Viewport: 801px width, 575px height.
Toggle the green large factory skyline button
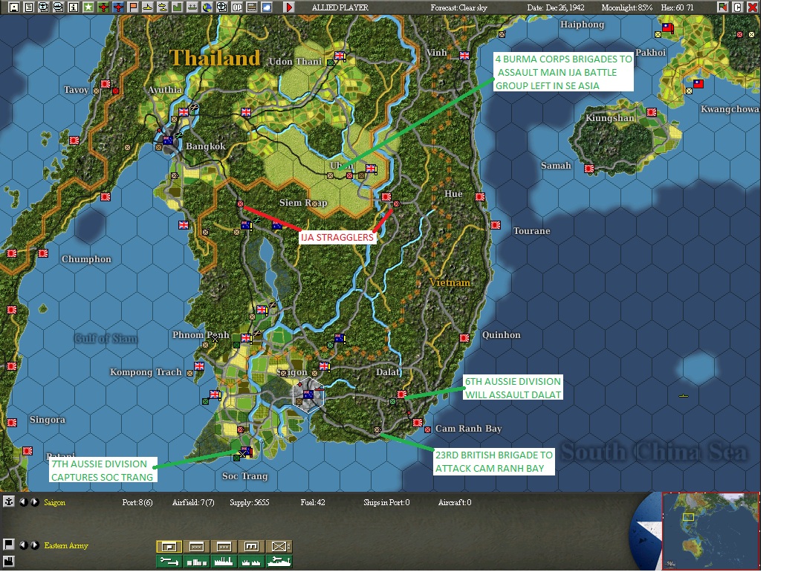(x=224, y=562)
